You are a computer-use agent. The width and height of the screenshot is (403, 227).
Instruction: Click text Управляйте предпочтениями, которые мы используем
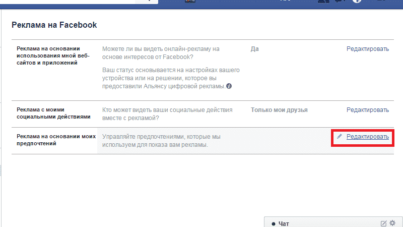pyautogui.click(x=161, y=141)
